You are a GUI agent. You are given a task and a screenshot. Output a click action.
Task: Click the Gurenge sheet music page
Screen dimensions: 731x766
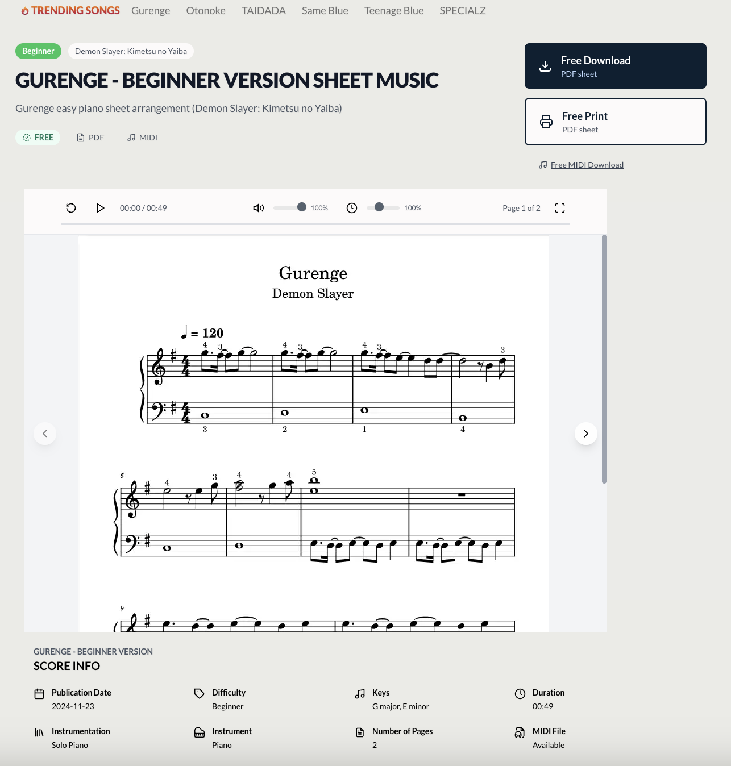click(313, 434)
